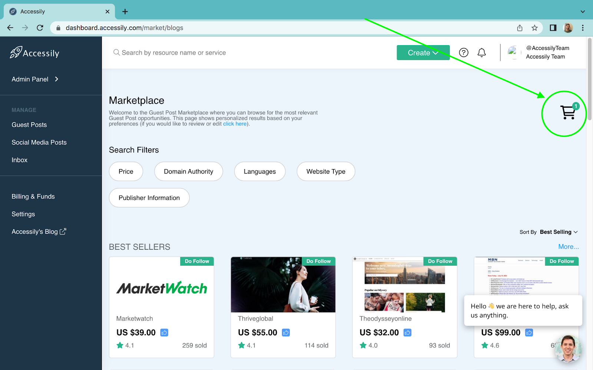Close the Accessily browser tab
Screen dimensions: 593x370
107,11
